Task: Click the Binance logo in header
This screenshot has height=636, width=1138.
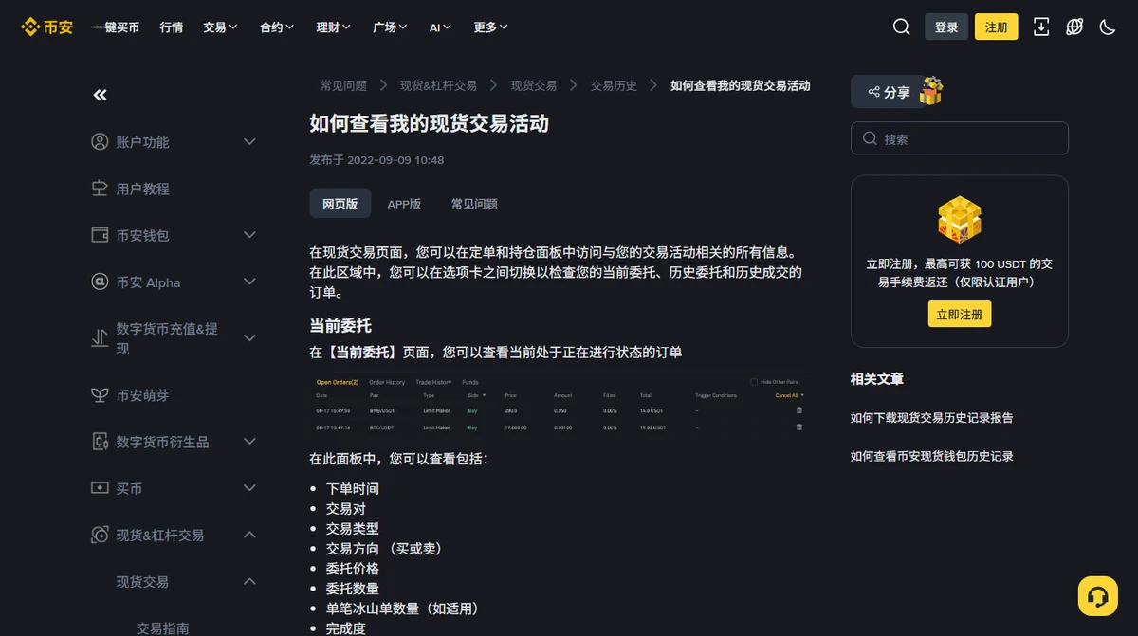Action: (x=47, y=27)
